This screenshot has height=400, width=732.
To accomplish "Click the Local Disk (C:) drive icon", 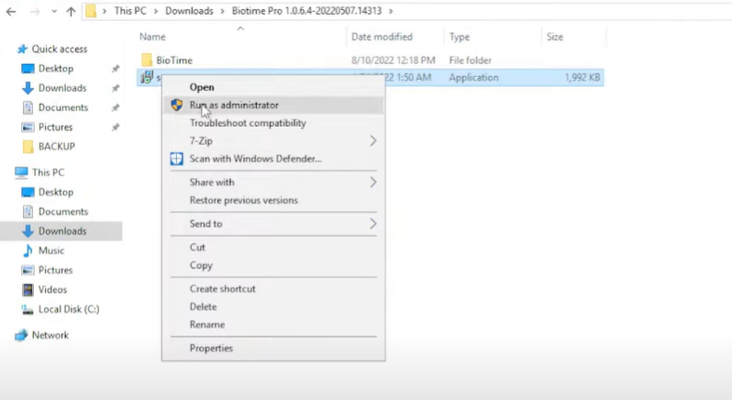I will tap(28, 309).
